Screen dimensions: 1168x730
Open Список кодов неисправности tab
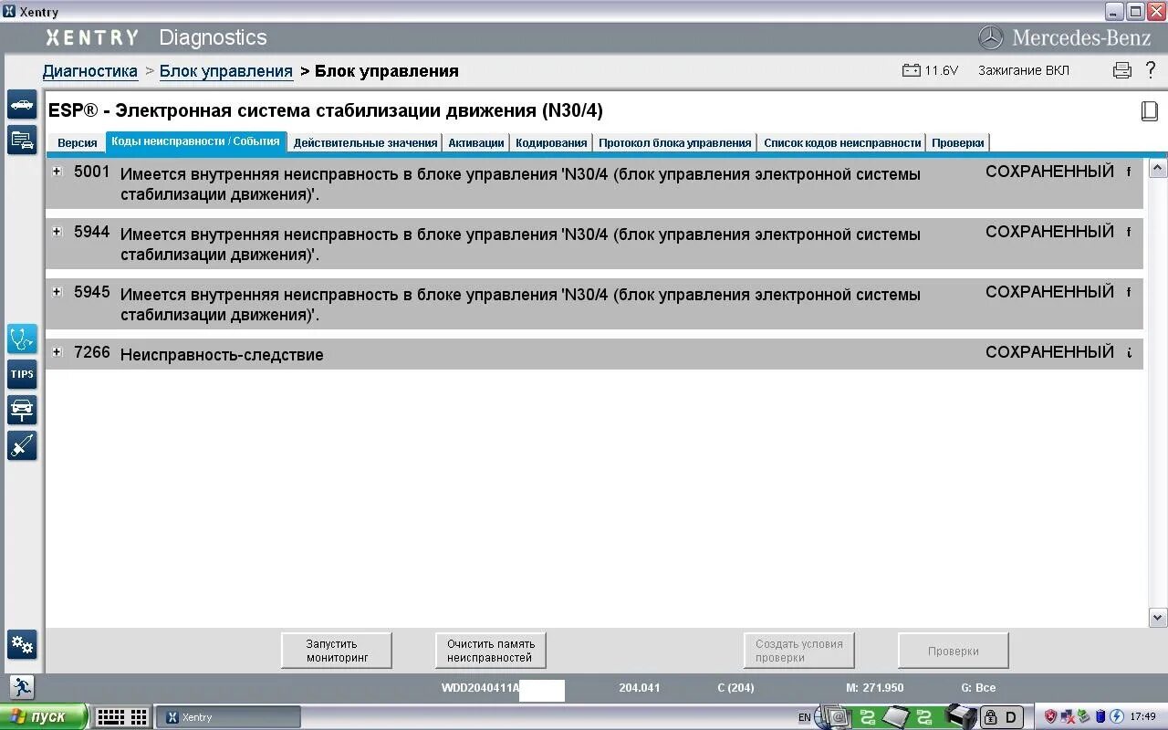pos(842,142)
